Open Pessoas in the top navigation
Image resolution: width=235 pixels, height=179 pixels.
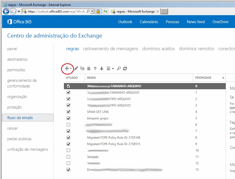(x=172, y=22)
